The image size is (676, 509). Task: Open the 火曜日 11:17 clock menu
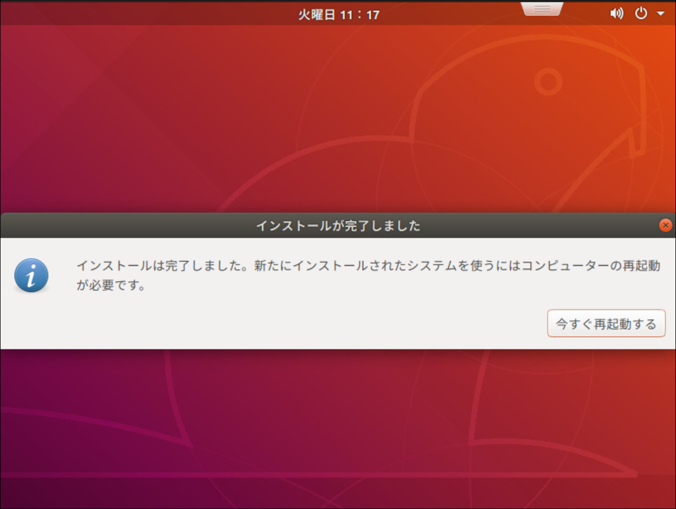pos(339,15)
